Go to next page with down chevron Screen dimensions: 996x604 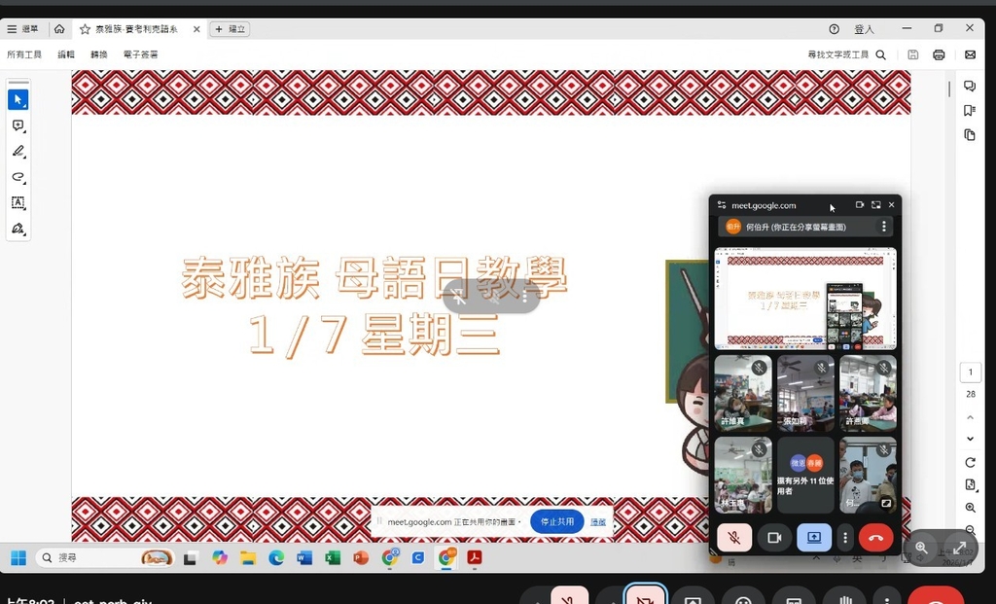[x=970, y=437]
